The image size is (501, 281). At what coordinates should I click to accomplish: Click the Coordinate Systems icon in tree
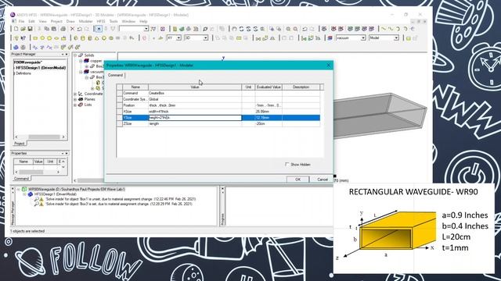tap(81, 94)
